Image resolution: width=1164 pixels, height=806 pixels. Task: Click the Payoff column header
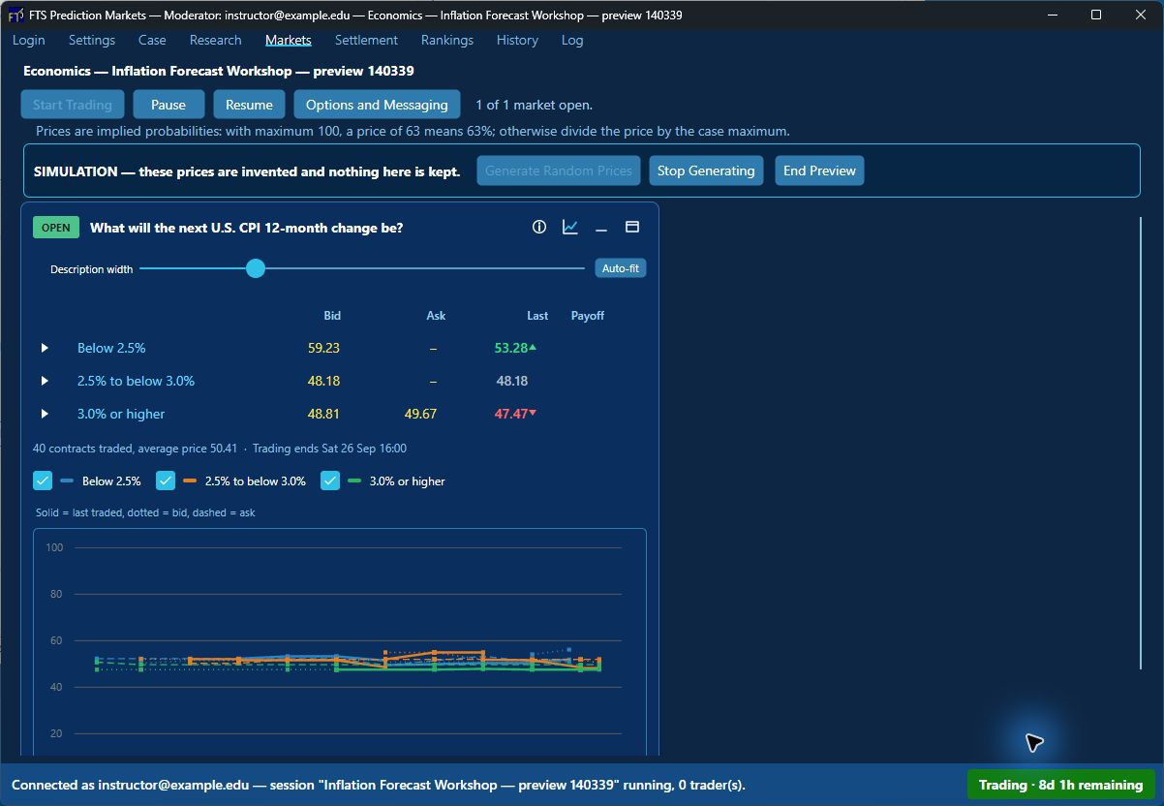tap(588, 316)
